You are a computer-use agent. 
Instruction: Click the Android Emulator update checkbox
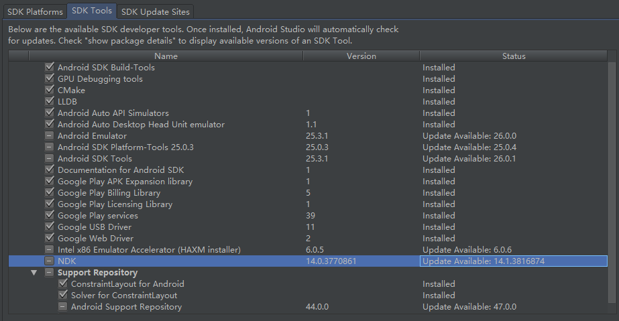click(x=49, y=136)
